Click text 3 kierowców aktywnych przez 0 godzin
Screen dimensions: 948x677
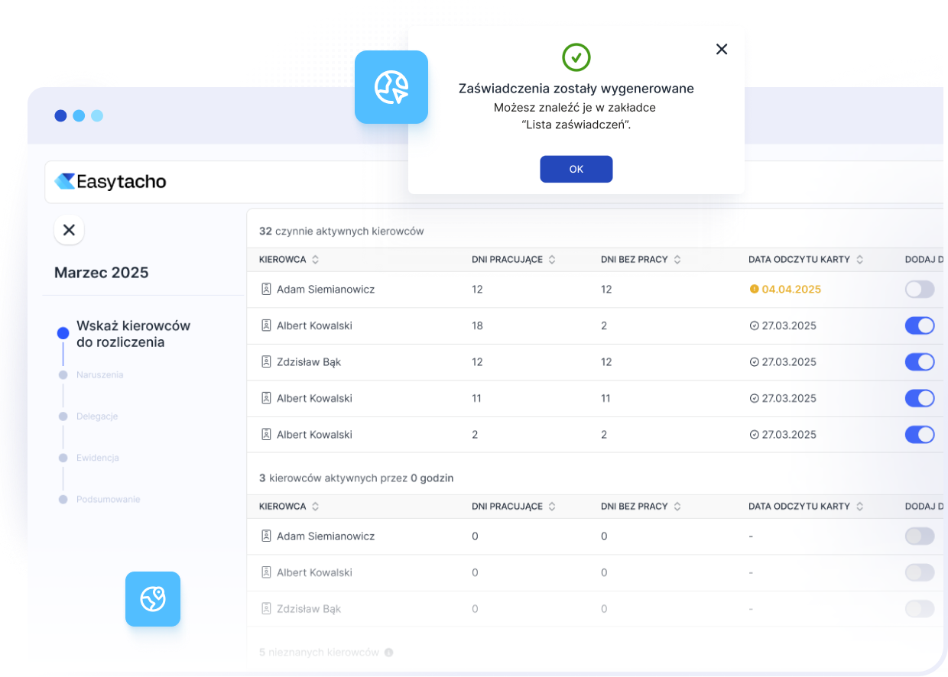click(x=356, y=478)
